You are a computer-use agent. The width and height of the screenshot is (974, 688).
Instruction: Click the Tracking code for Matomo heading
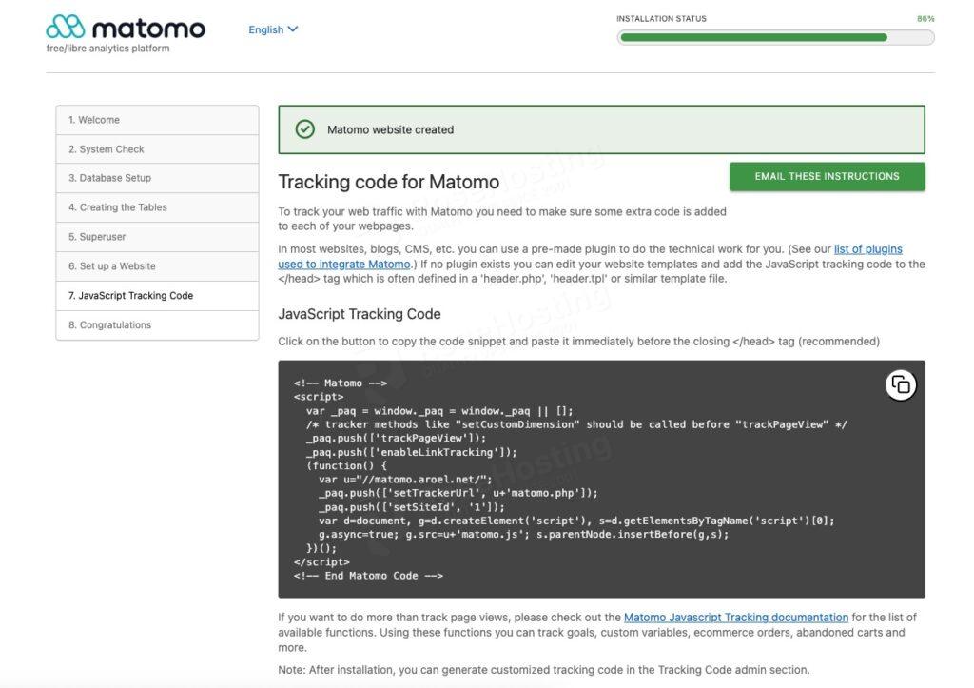click(x=388, y=182)
